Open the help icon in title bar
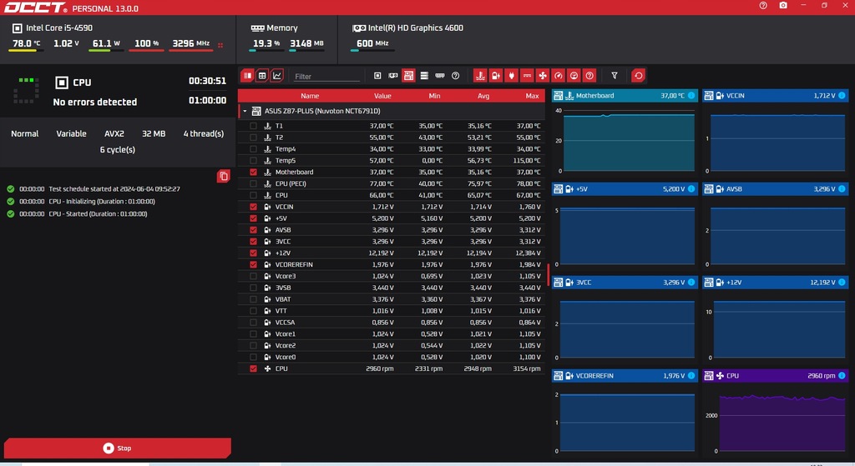The height and width of the screenshot is (466, 855). (x=763, y=6)
